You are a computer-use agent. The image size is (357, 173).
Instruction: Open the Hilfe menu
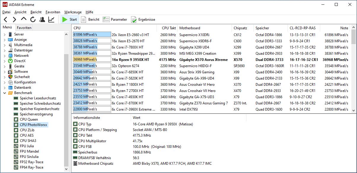(89, 12)
